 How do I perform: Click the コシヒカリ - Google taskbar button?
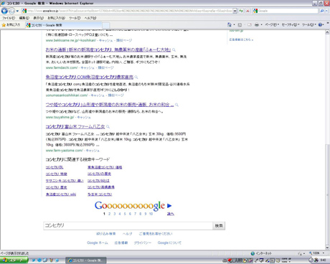point(85,260)
